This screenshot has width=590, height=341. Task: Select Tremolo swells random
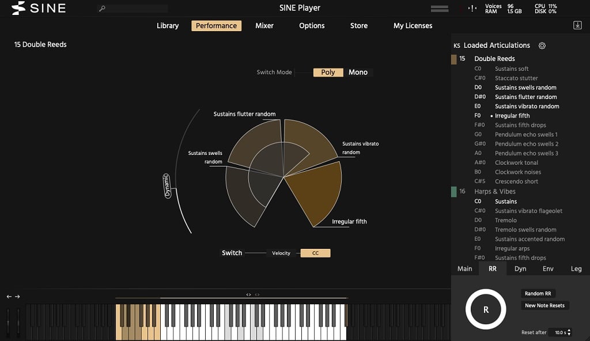point(525,230)
